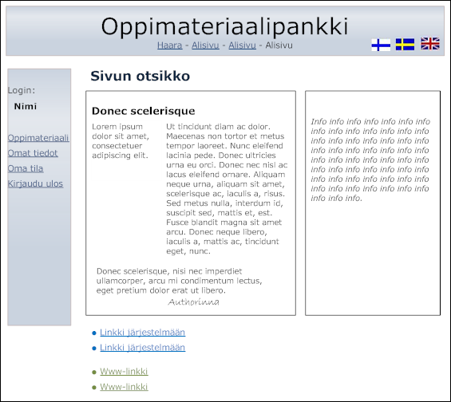Follow the second Linkki järjestelmään link
The image size is (451, 402).
coord(143,348)
